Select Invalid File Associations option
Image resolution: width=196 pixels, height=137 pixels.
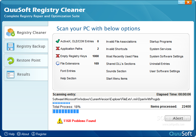pos(121,42)
